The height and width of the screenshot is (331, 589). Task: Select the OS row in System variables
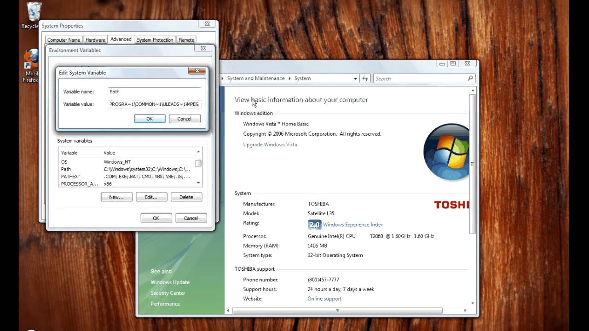pyautogui.click(x=127, y=162)
